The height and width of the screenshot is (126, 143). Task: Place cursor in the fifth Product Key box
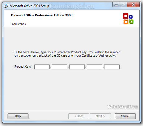112,67
